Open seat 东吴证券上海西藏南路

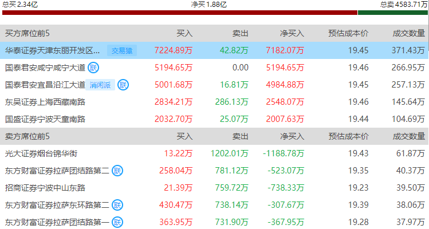point(45,102)
